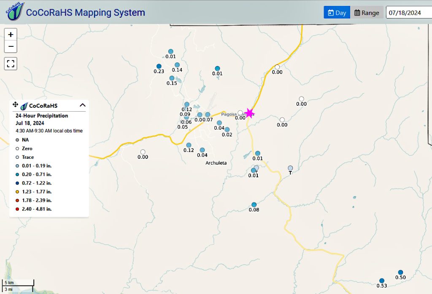Select the 0.07 station marker
This screenshot has width=432, height=294.
coord(208,115)
